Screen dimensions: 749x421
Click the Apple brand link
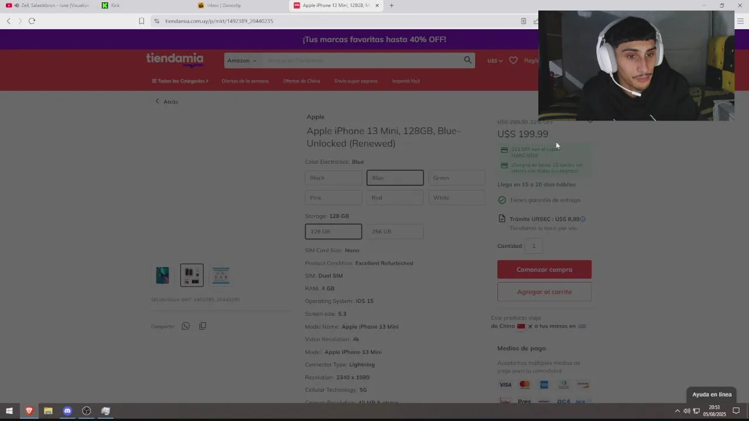(315, 117)
